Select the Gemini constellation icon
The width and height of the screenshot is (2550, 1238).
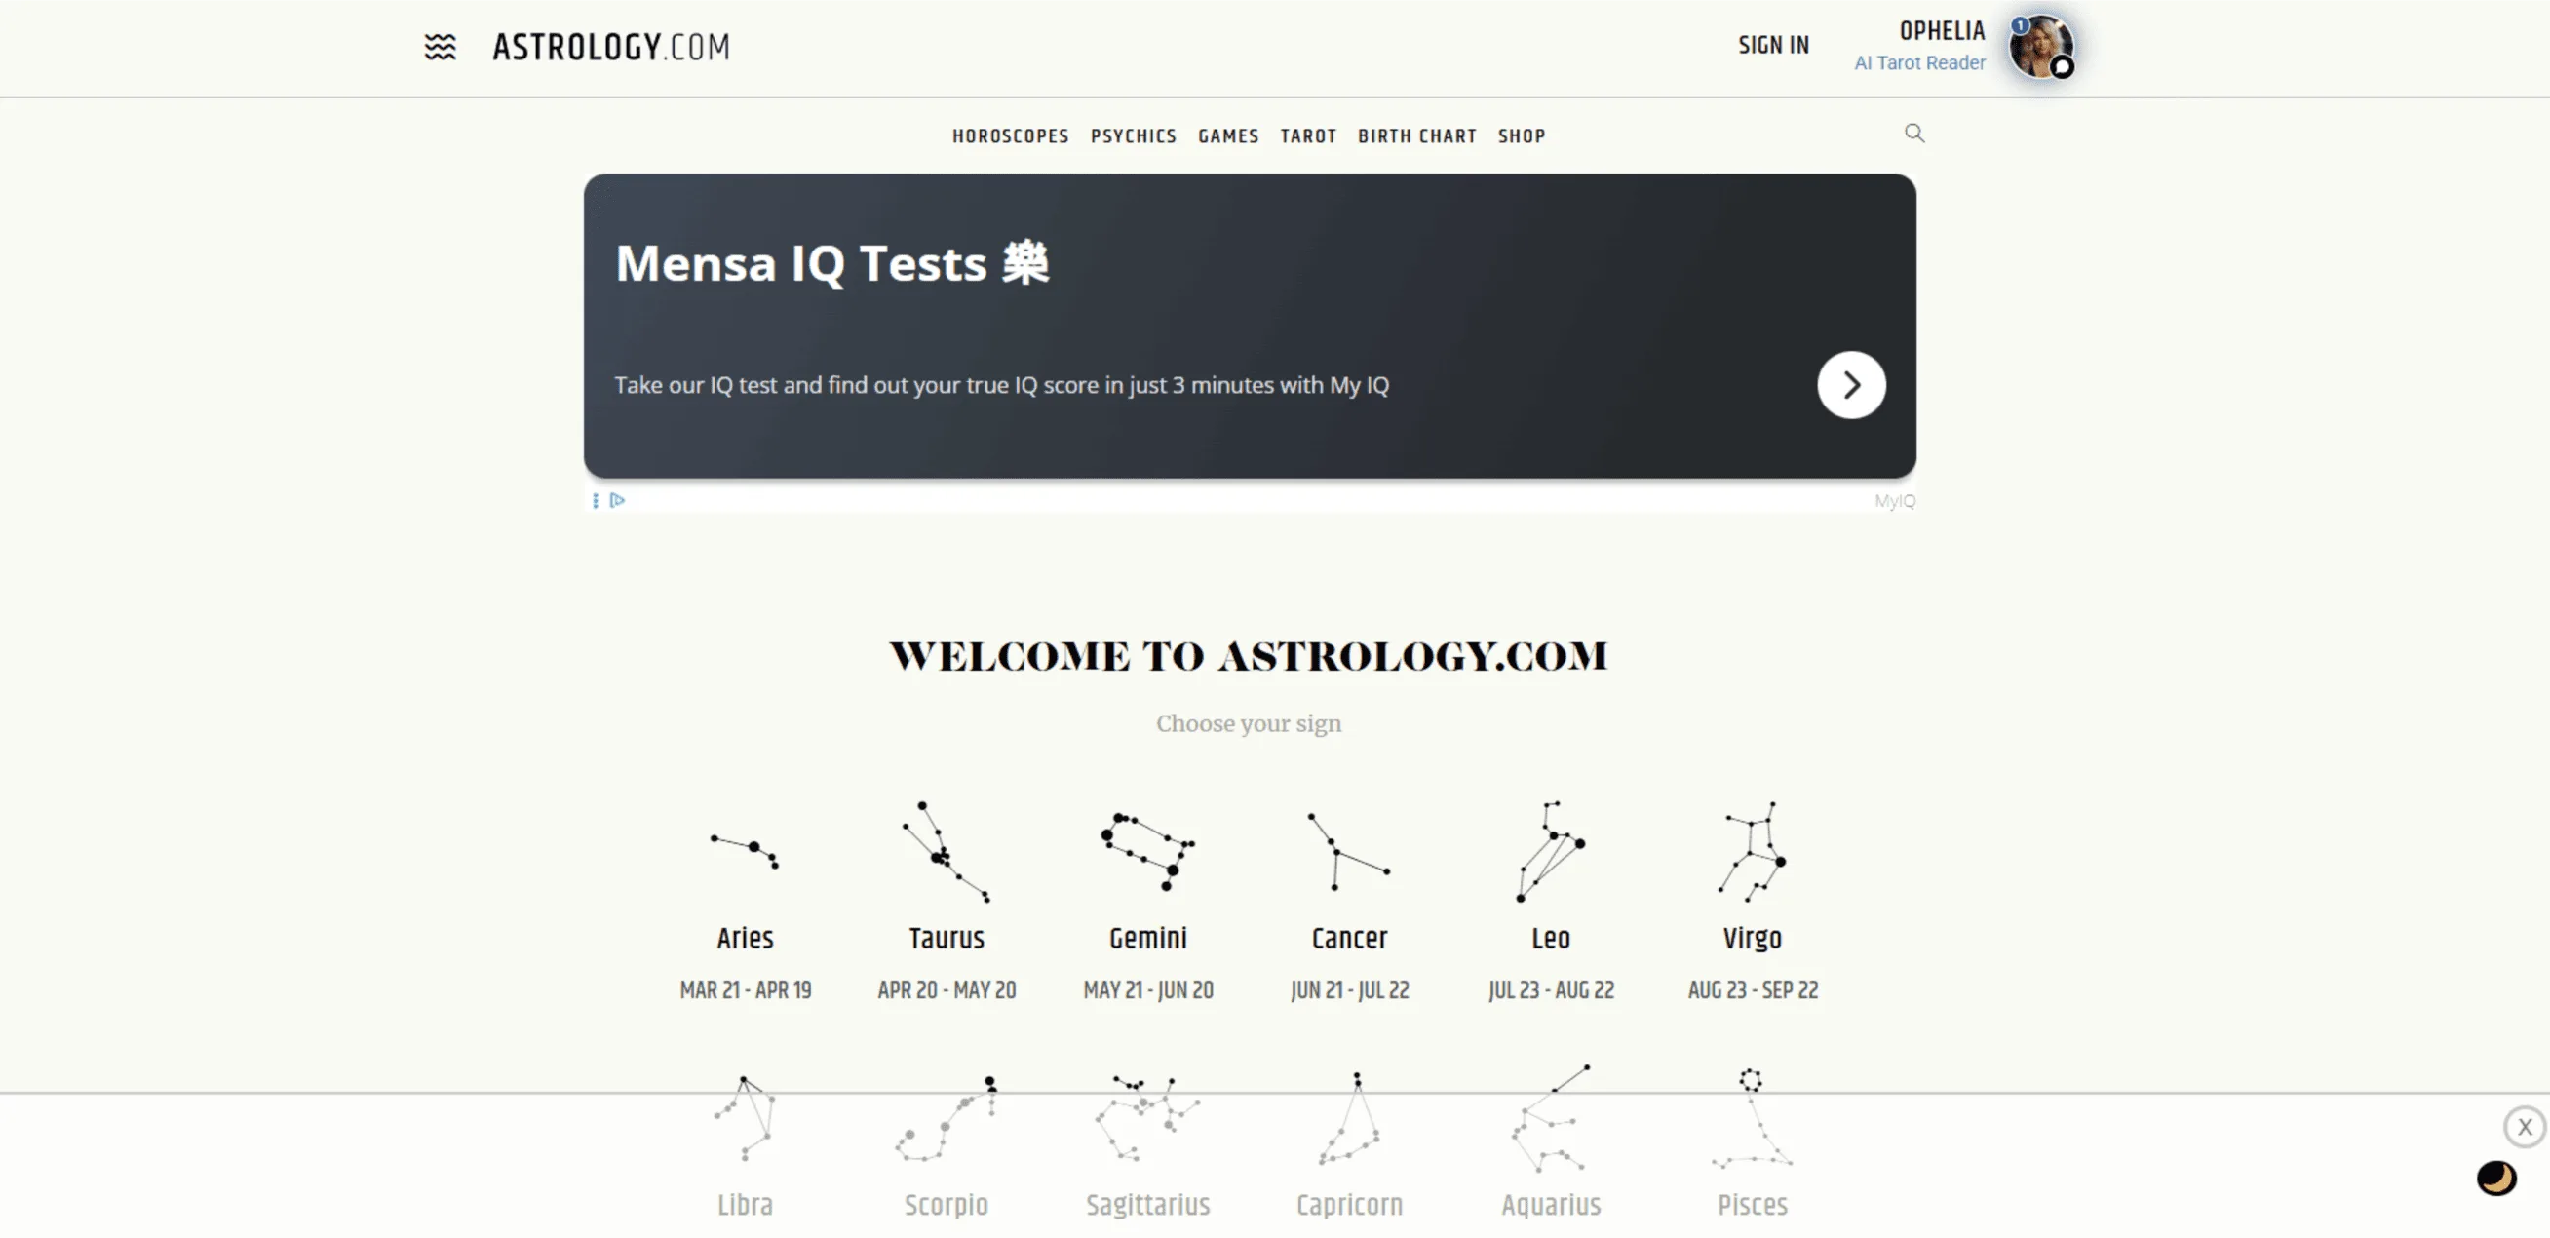click(x=1147, y=851)
